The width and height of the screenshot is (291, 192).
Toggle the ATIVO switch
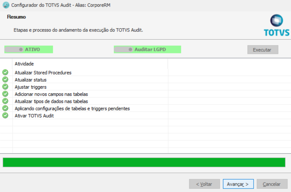click(14, 50)
